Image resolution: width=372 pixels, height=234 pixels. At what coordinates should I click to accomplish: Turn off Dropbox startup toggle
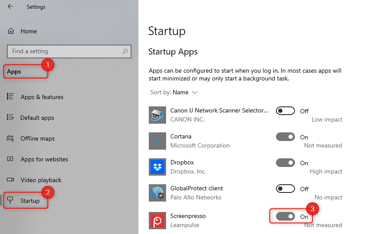(285, 163)
